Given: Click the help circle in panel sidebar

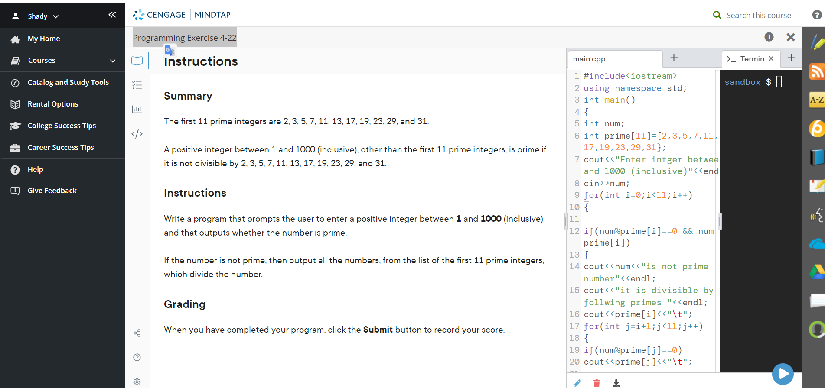Looking at the screenshot, I should pos(137,357).
